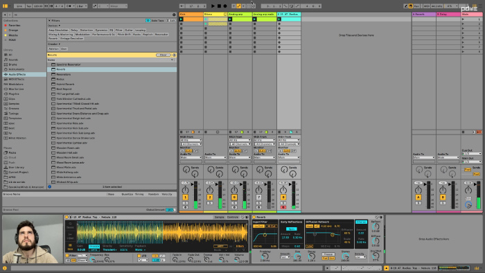Open Kick track Audio To dropdown
Image resolution: width=485 pixels, height=273 pixels.
pyautogui.click(x=191, y=158)
